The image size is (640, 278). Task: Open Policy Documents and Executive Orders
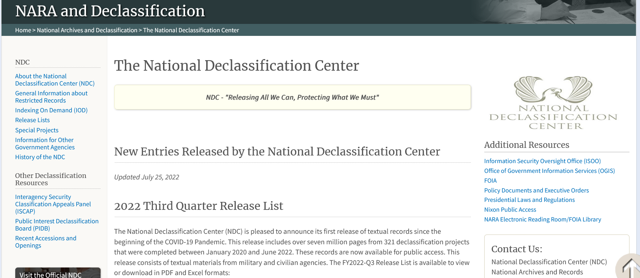pos(537,190)
